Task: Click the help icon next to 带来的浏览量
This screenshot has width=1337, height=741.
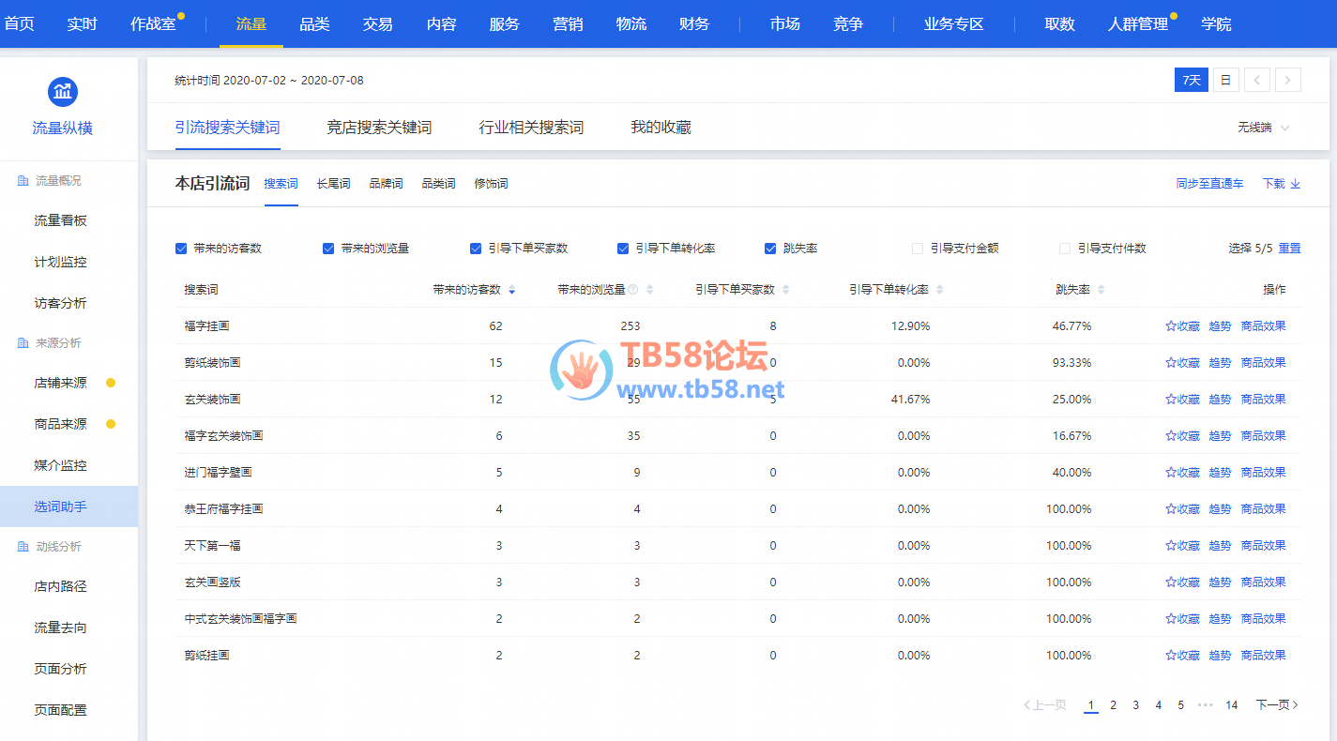Action: 633,290
